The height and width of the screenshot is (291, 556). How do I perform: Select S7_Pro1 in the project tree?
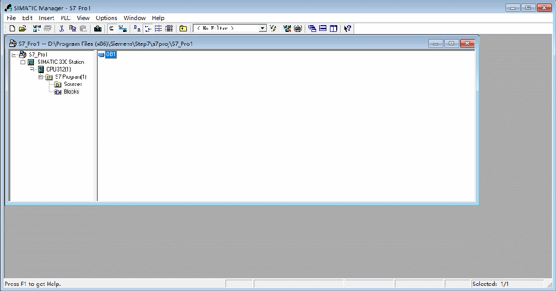[x=38, y=54]
